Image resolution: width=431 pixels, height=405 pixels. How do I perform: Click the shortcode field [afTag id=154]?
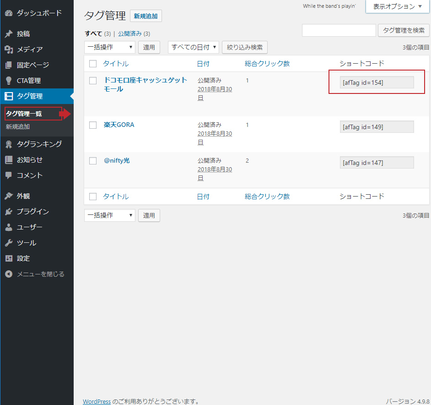click(377, 82)
